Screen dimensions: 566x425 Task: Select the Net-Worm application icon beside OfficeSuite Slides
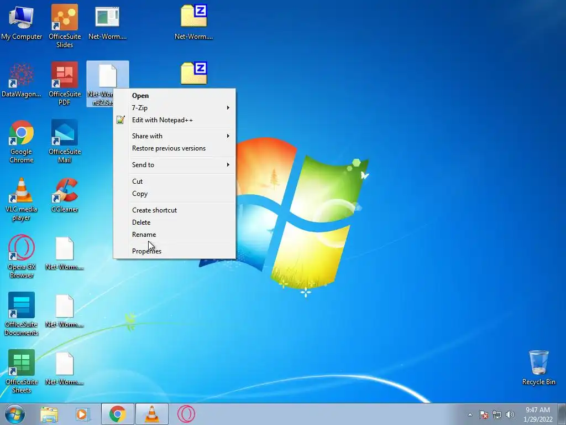pos(108,22)
